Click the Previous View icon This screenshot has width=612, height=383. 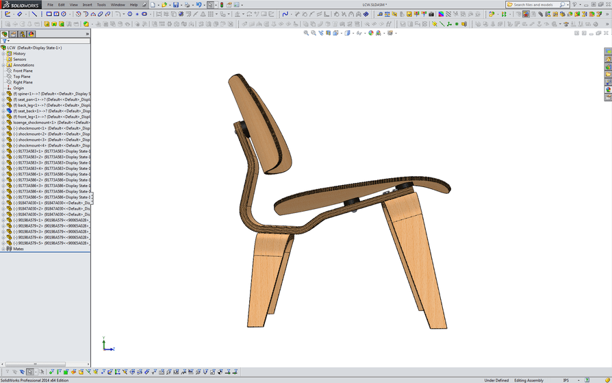click(x=321, y=33)
